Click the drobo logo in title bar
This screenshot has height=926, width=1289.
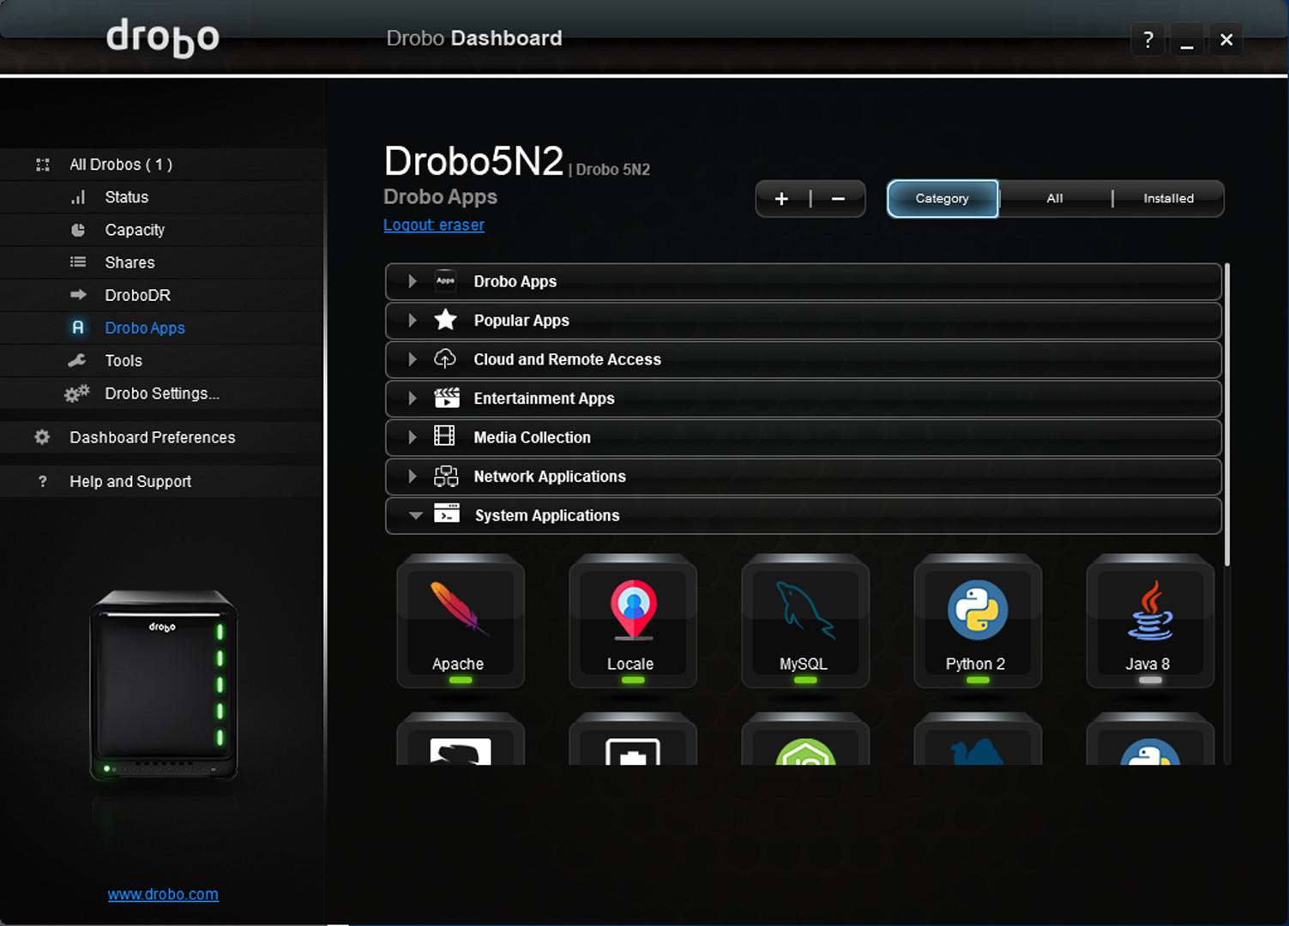[163, 38]
